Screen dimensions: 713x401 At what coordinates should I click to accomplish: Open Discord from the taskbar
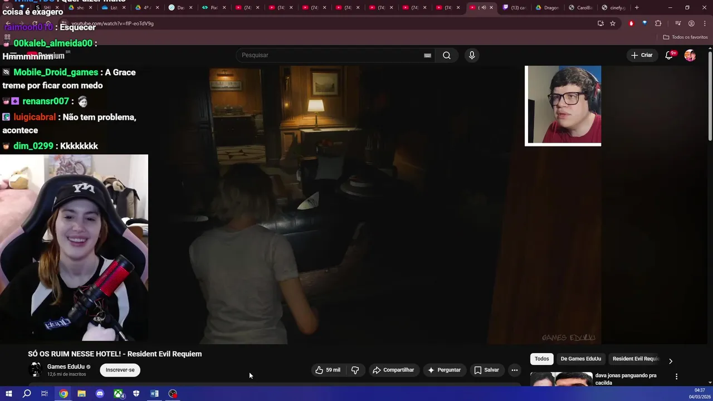pos(100,394)
